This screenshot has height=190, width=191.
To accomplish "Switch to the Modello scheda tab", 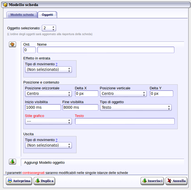I will pos(22,15).
